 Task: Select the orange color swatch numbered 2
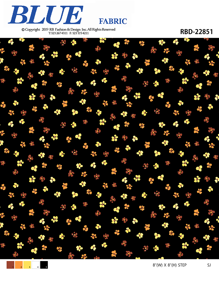point(19,265)
